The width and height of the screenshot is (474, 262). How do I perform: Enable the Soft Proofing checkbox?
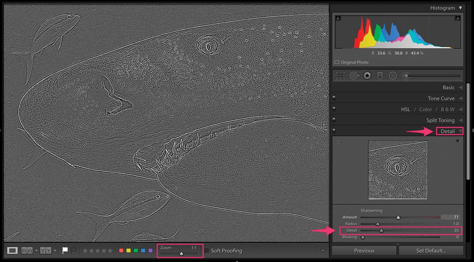[207, 250]
